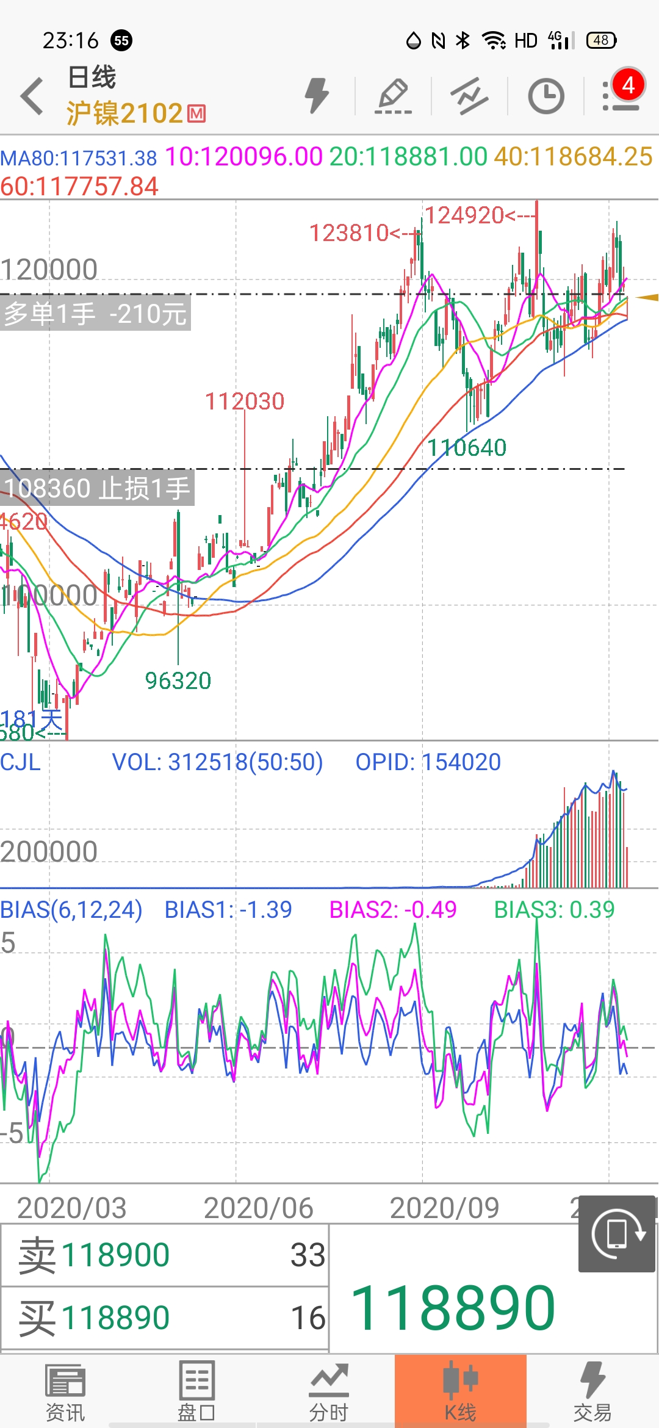Tap the 多单1手 -210元 position label
Image resolution: width=659 pixels, height=1428 pixels.
pyautogui.click(x=95, y=314)
